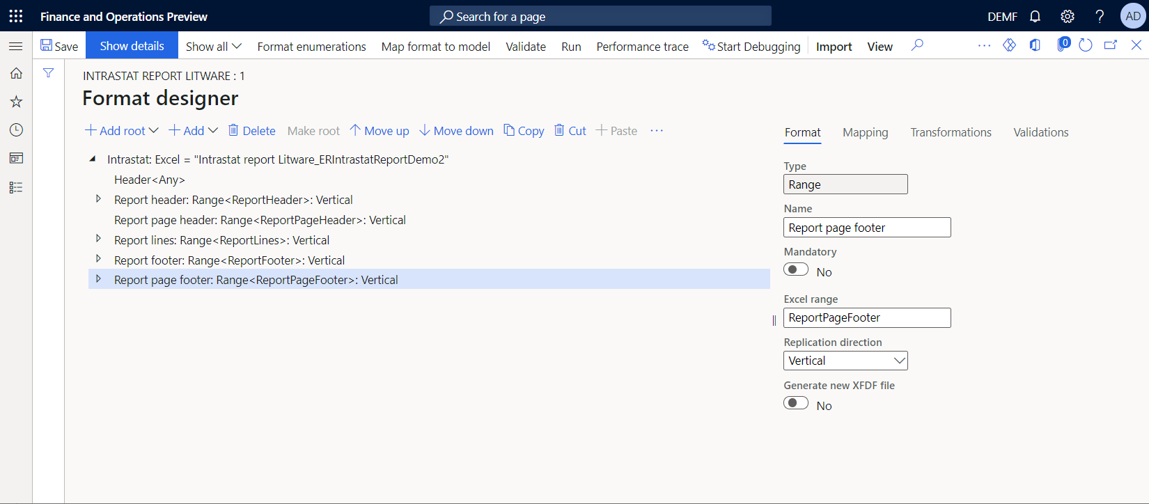The image size is (1149, 504).
Task: Open the Power Apps diamond icon
Action: [1009, 45]
